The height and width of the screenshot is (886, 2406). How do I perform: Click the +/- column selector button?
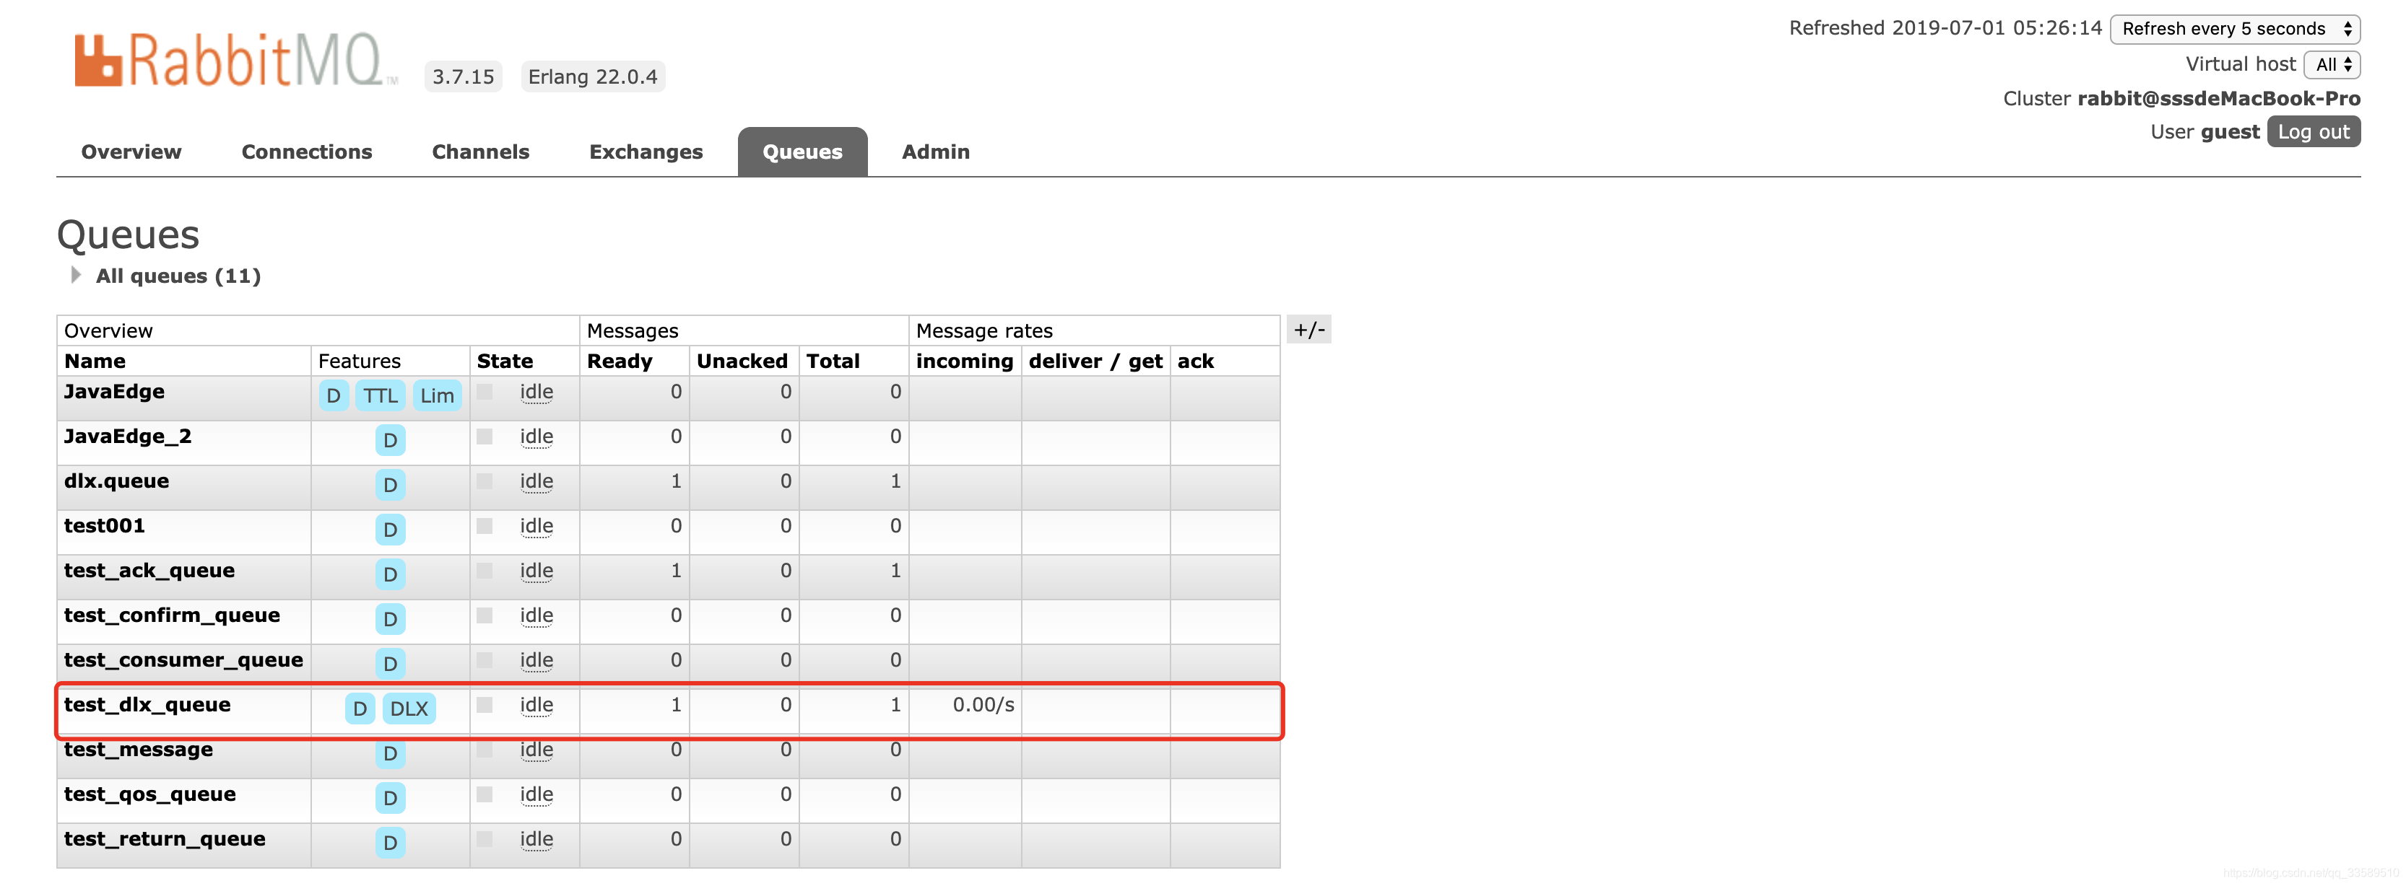tap(1308, 330)
